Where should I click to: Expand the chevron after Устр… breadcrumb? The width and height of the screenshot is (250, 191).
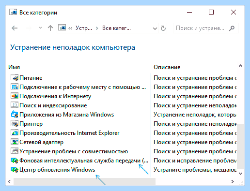(97, 29)
